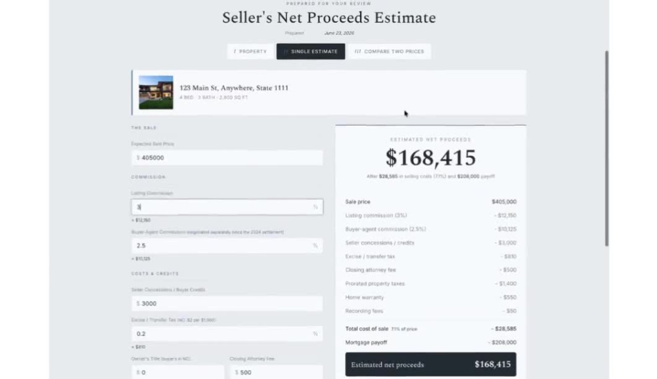
Task: Click the Buyer-Agent Commission 2.5 field
Action: (227, 245)
